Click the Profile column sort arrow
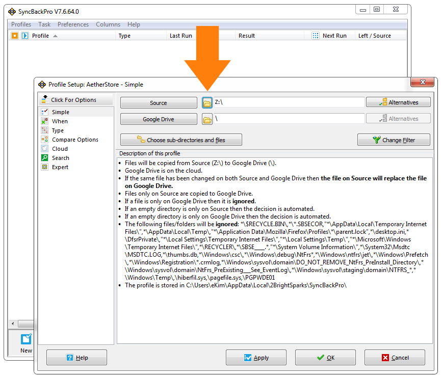Image resolution: width=442 pixels, height=378 pixels. coord(55,36)
